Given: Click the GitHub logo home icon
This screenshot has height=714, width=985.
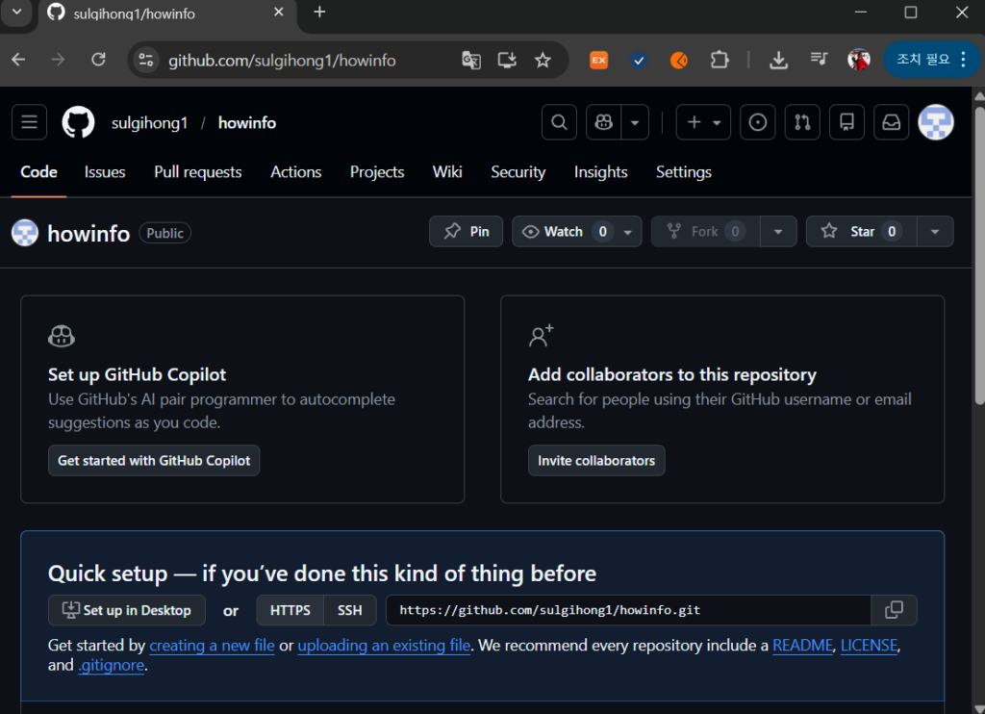Looking at the screenshot, I should tap(79, 122).
